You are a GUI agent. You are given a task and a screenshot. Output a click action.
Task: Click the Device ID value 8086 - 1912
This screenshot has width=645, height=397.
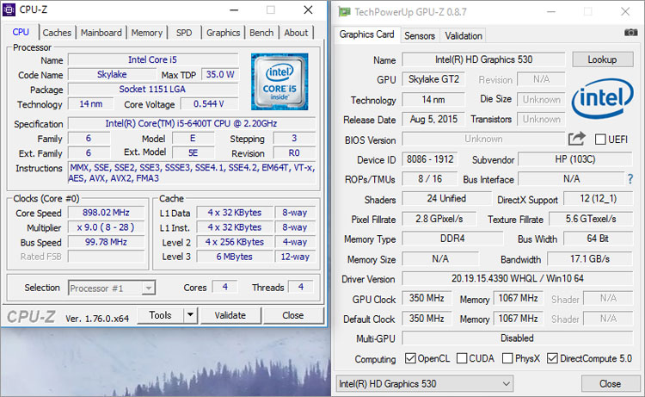(x=430, y=159)
